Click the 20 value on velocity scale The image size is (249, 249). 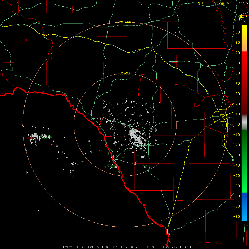point(238,104)
